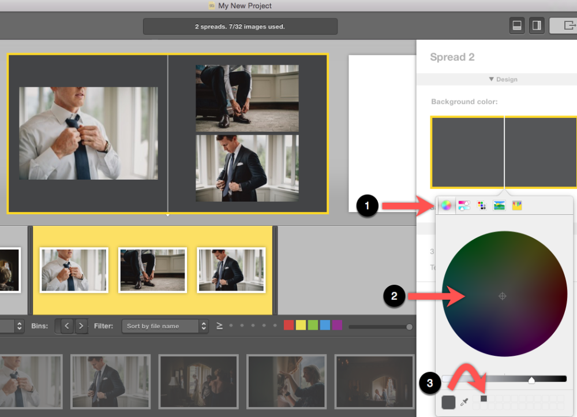Click the current dark gray color well

pyautogui.click(x=448, y=402)
